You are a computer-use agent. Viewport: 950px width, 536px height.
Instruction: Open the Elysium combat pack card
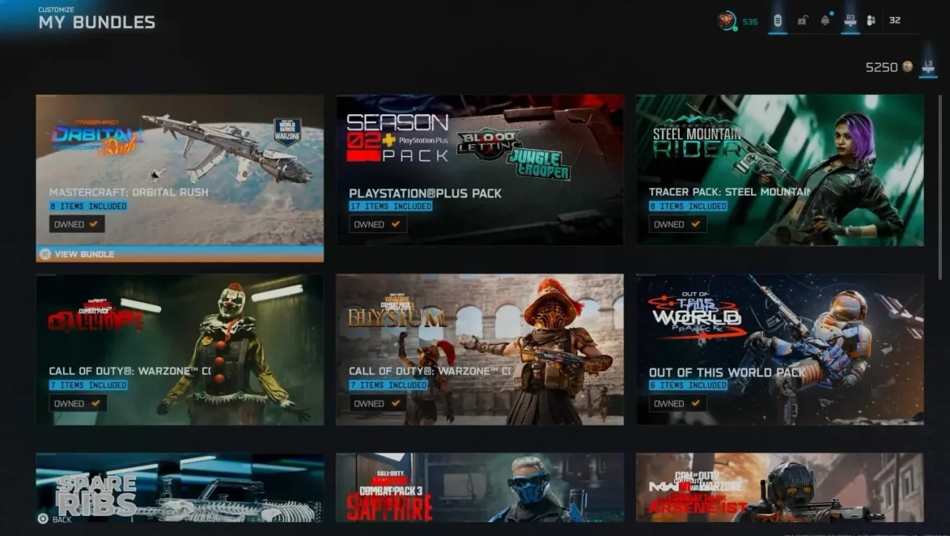click(x=479, y=349)
